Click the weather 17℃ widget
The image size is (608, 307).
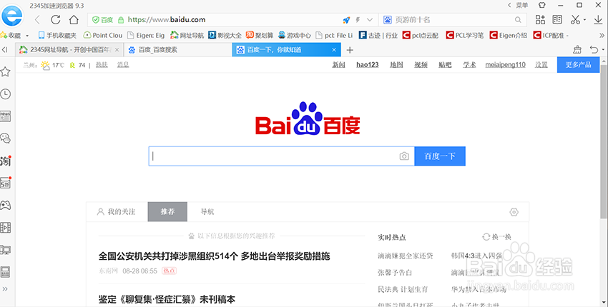[x=53, y=65]
